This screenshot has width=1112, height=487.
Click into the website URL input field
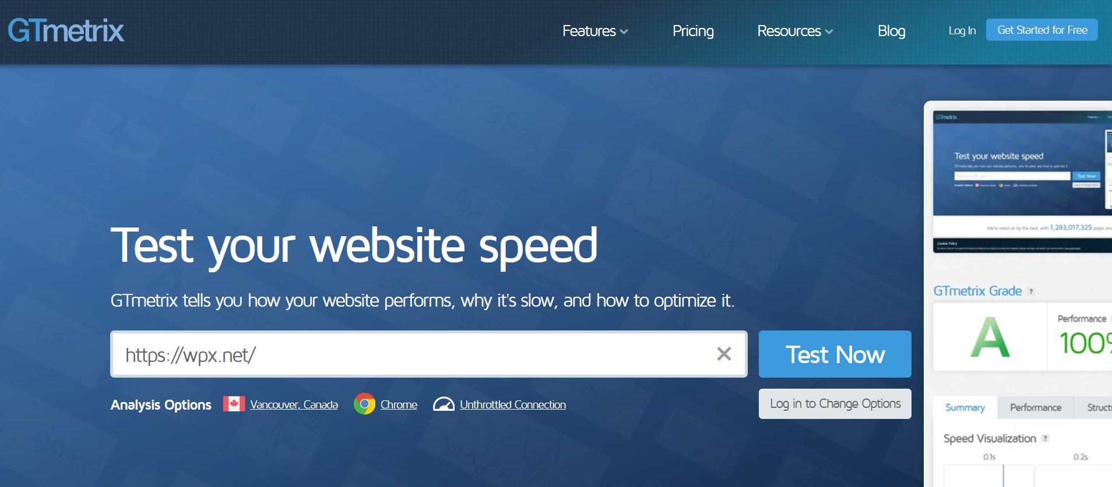click(408, 354)
